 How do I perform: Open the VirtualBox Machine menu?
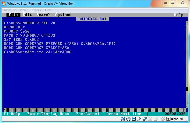pyautogui.click(x=10, y=10)
